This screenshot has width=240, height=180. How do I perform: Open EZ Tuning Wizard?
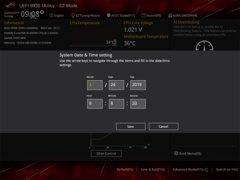88,15
